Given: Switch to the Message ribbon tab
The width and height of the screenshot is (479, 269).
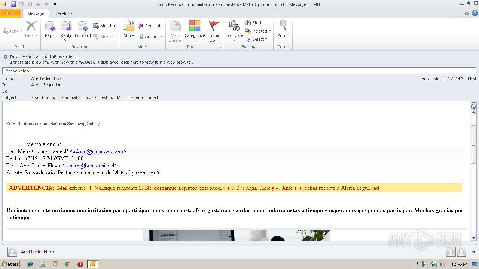Looking at the screenshot, I should pyautogui.click(x=36, y=13).
